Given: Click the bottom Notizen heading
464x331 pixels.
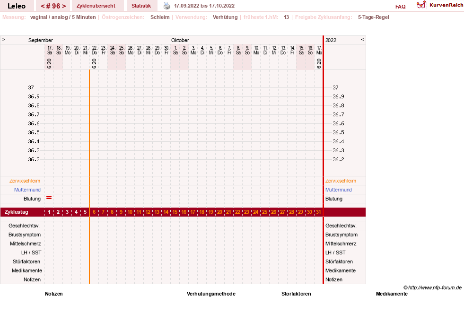Looking at the screenshot, I should pos(54,294).
